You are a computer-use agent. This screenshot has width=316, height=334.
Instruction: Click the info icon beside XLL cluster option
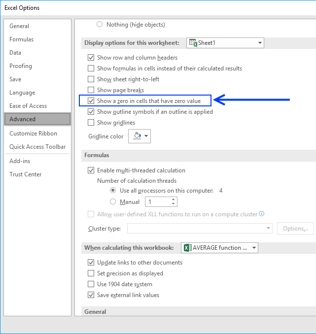pos(262,214)
